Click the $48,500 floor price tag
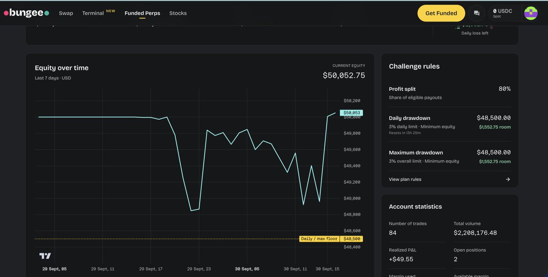The image size is (548, 277). pyautogui.click(x=351, y=239)
